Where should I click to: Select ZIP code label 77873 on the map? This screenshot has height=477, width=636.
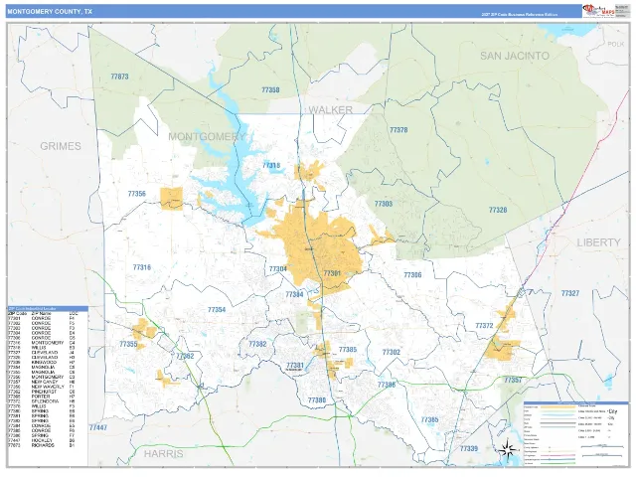pyautogui.click(x=119, y=77)
